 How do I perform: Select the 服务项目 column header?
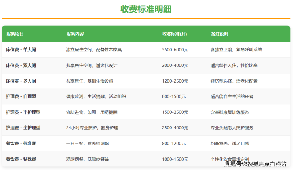click(x=15, y=34)
